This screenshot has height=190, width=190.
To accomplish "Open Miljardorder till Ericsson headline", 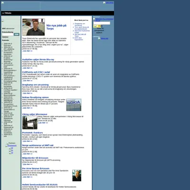I will coord(35,158).
